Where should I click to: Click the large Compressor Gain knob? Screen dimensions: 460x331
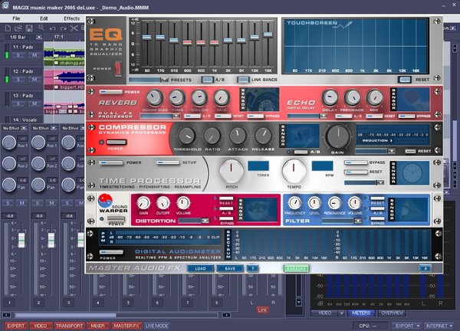click(x=337, y=136)
